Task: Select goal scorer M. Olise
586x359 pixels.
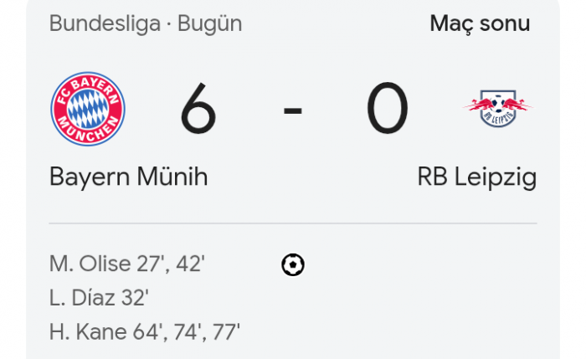Action: click(x=90, y=264)
